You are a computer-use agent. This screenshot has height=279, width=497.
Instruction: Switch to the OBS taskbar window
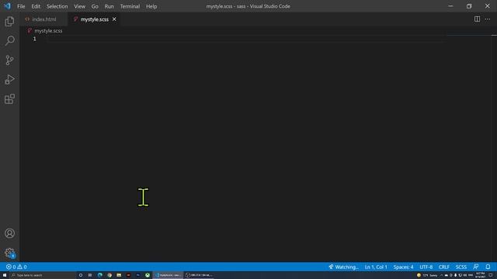[200, 275]
